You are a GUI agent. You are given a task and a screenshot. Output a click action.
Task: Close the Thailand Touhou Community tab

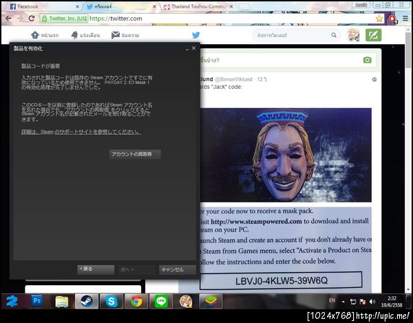231,7
